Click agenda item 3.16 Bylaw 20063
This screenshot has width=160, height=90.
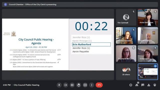tap(33, 63)
